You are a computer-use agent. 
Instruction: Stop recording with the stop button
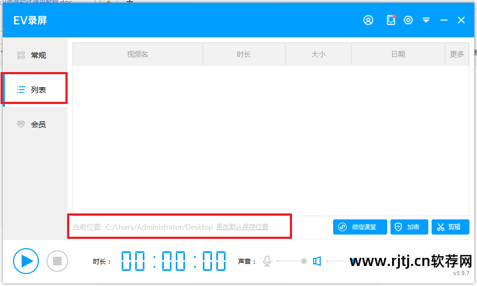pos(57,261)
